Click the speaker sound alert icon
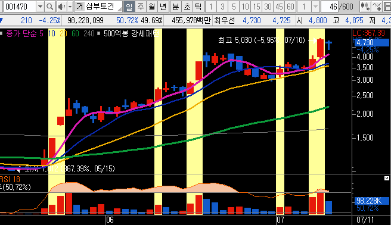This screenshot has height=225, width=391. (x=61, y=7)
